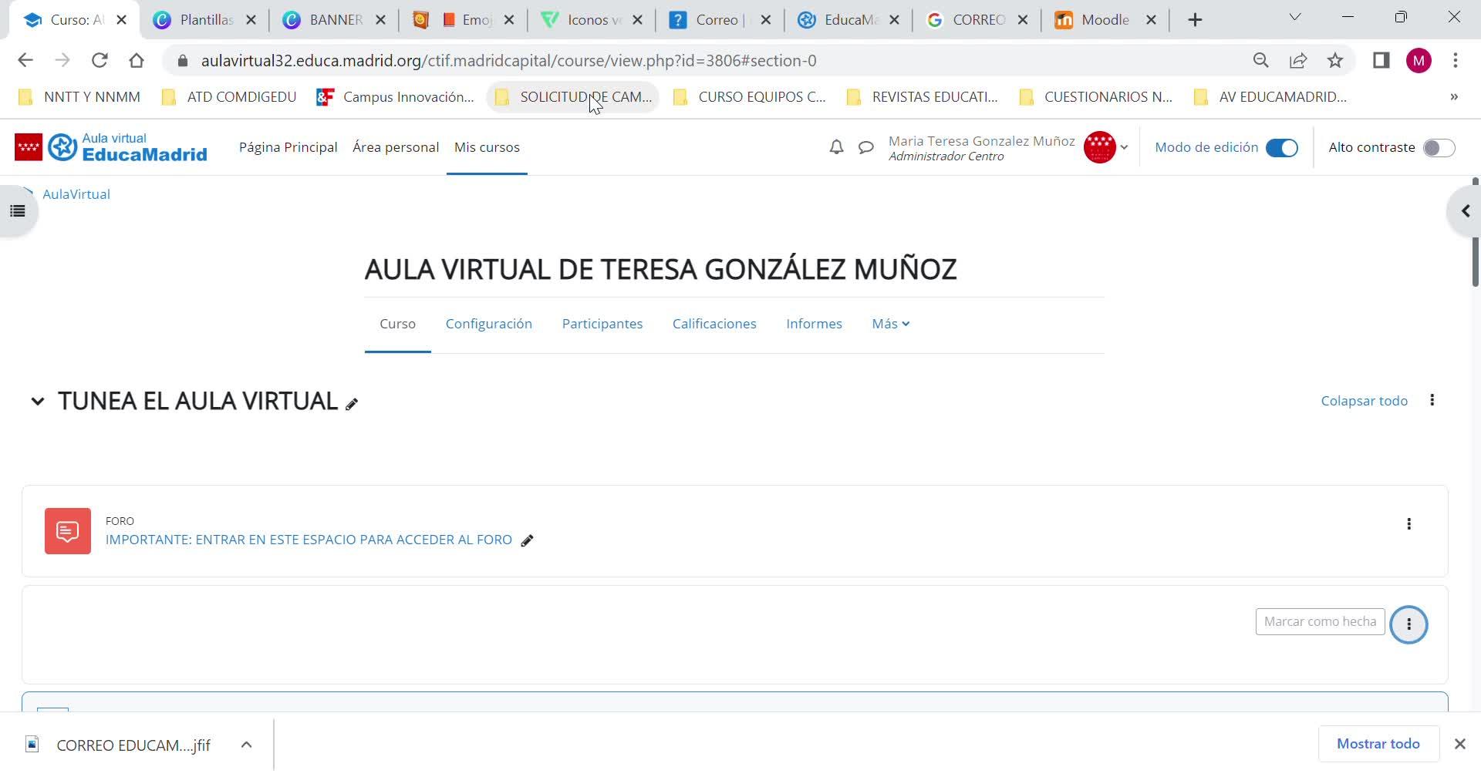Screen dimensions: 1481x777
Task: Open the ATD COMDIGEDU bookmark folder
Action: (229, 97)
